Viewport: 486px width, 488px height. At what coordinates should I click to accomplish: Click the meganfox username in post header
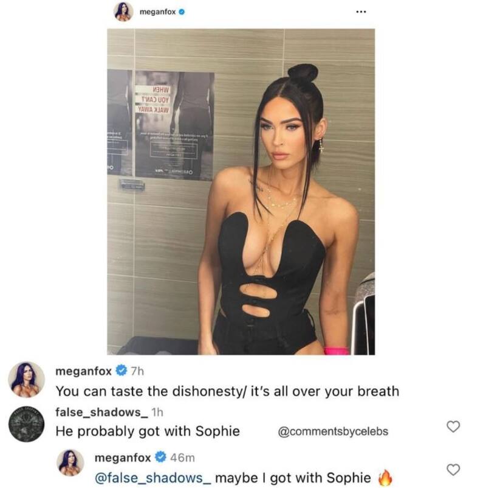pyautogui.click(x=157, y=12)
